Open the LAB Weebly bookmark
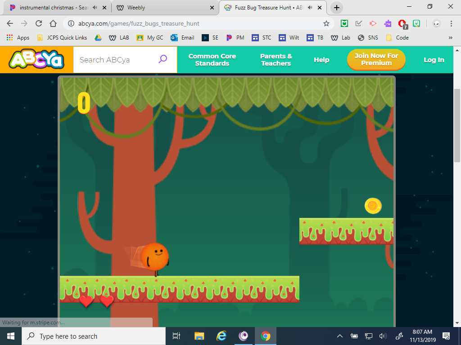 tap(119, 38)
